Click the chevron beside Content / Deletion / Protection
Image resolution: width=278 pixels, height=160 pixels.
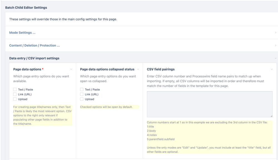tap(275, 46)
